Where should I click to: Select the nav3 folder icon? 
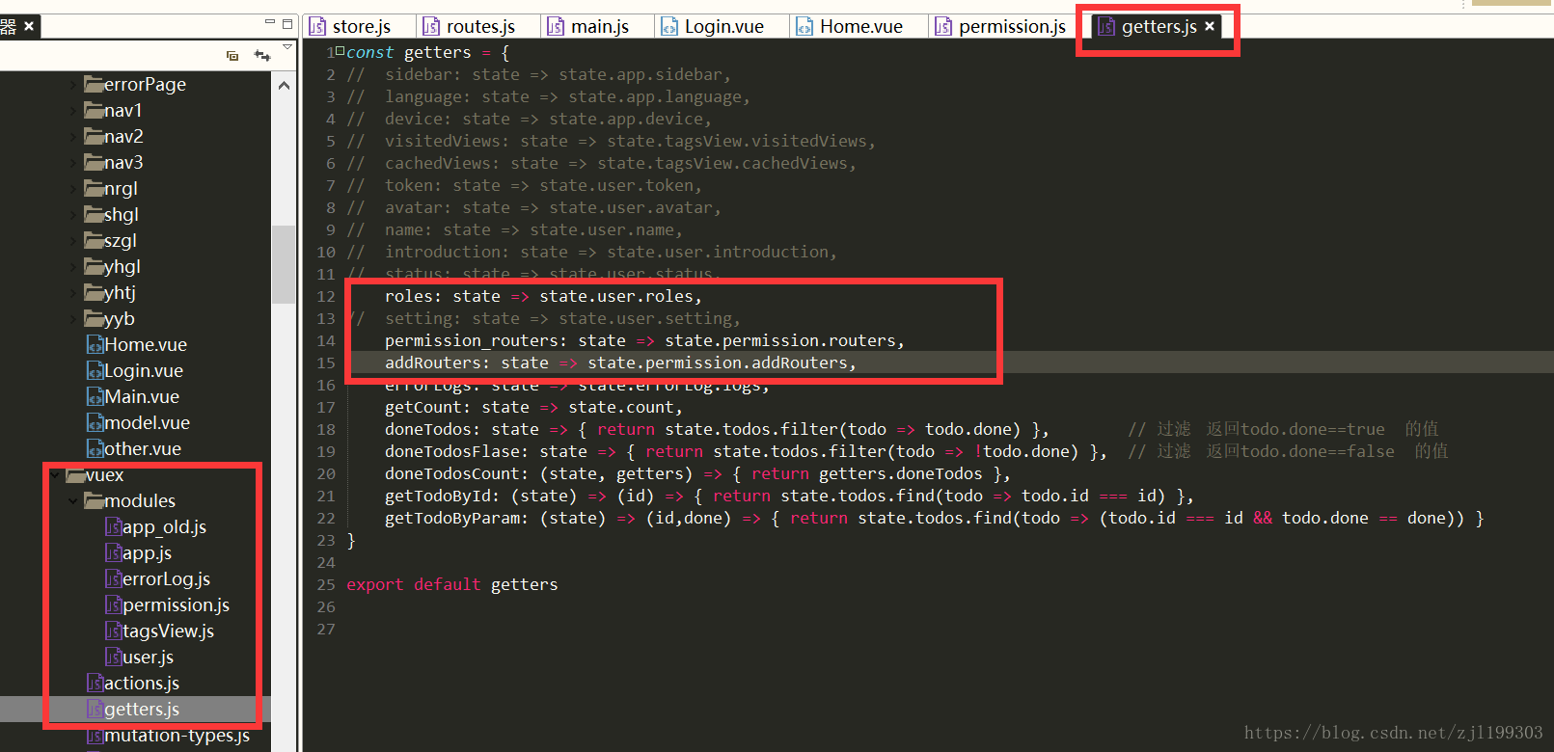94,162
